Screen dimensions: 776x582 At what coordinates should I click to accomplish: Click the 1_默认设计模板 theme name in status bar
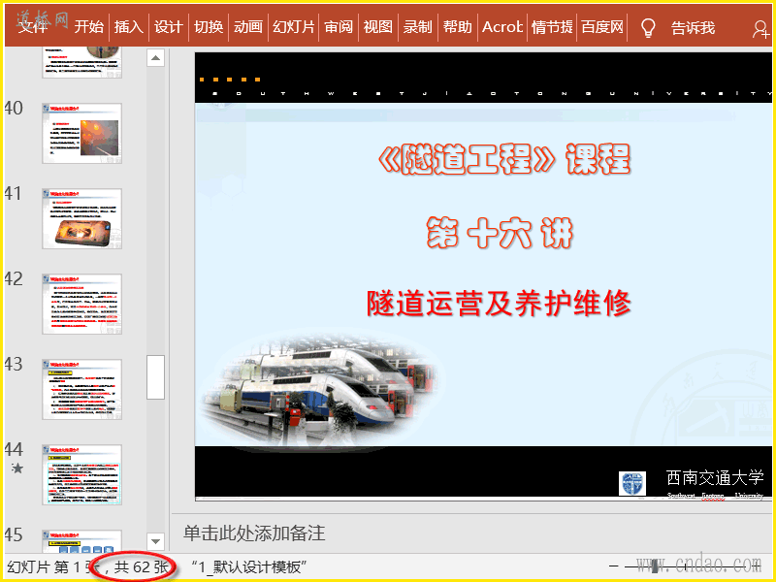point(249,567)
